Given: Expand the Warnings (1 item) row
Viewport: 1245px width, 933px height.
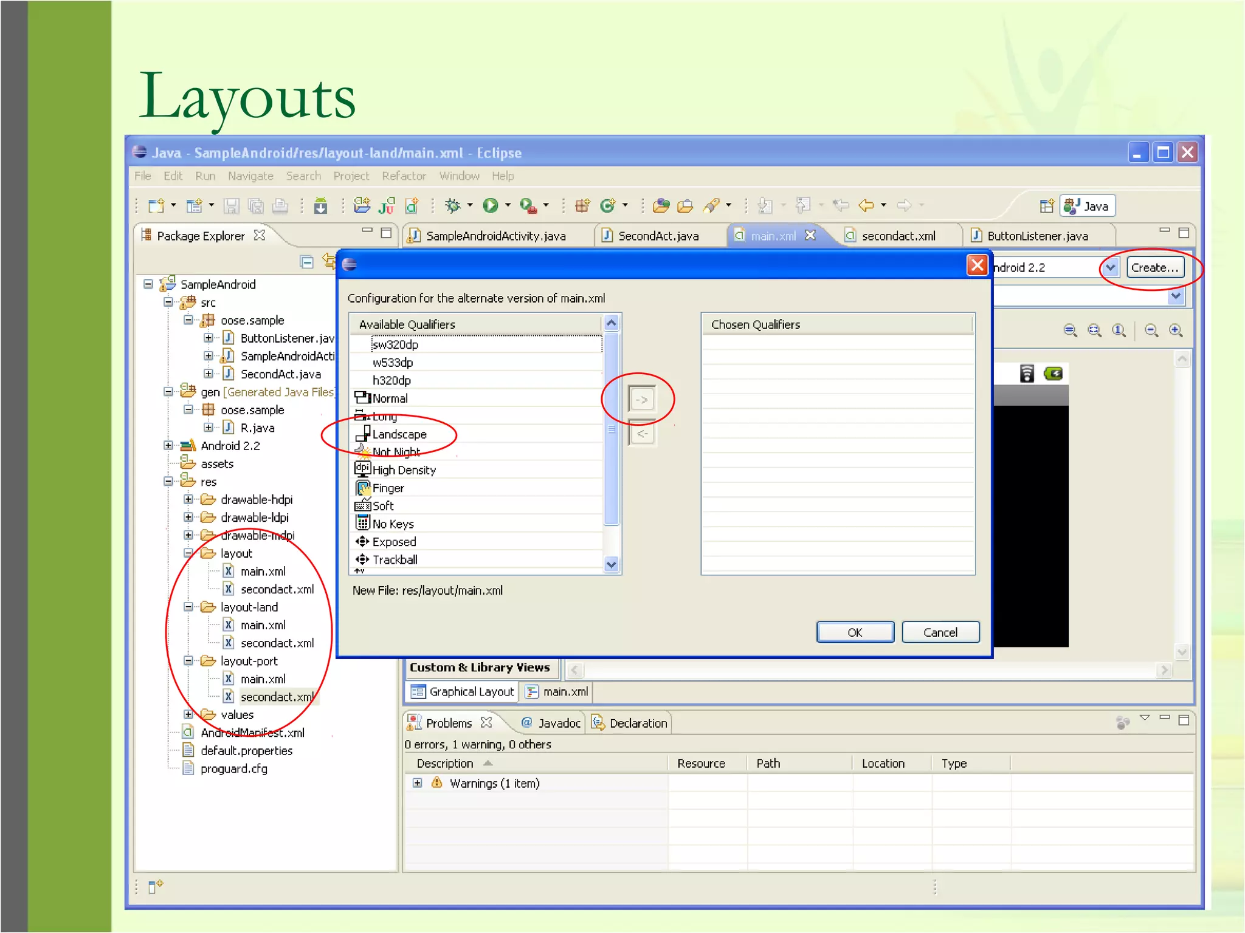Looking at the screenshot, I should pyautogui.click(x=417, y=783).
